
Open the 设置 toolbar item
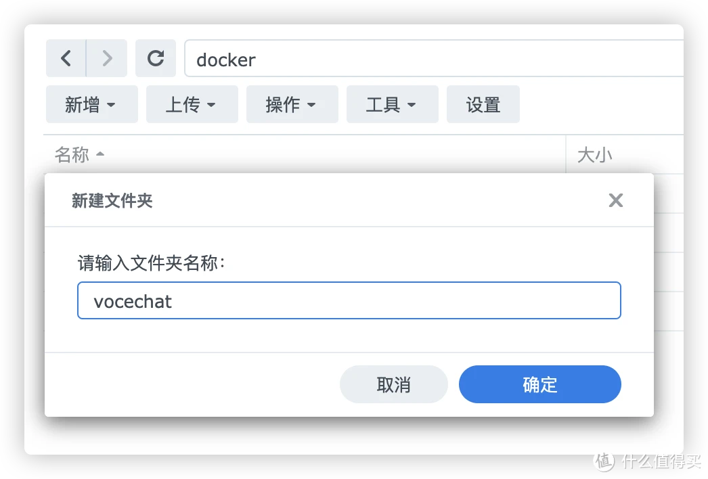483,104
